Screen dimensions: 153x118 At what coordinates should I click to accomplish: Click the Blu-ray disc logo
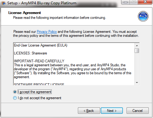click(x=143, y=16)
